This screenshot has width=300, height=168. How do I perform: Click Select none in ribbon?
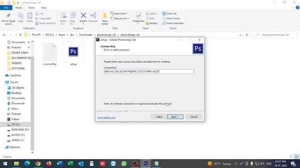(171, 19)
